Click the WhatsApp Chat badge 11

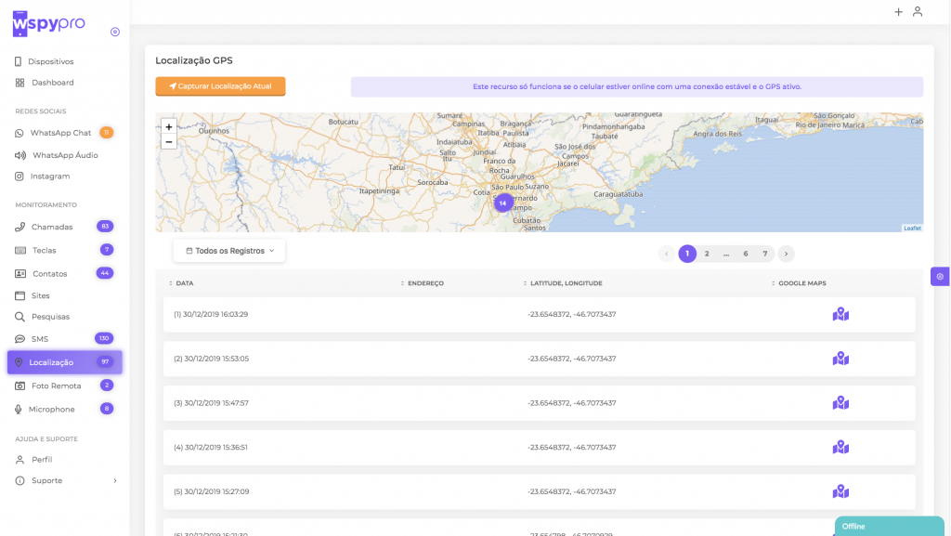tap(107, 133)
